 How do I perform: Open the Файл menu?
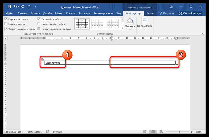(9, 14)
